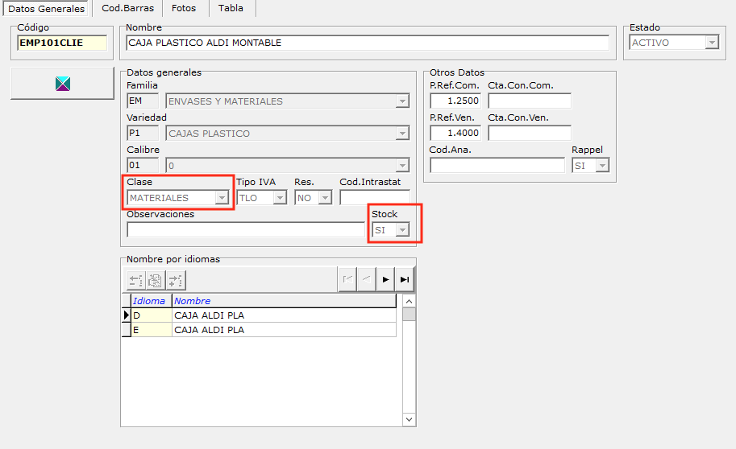Click the copy row icon in language grid
Image resolution: width=736 pixels, height=449 pixels.
coord(155,279)
